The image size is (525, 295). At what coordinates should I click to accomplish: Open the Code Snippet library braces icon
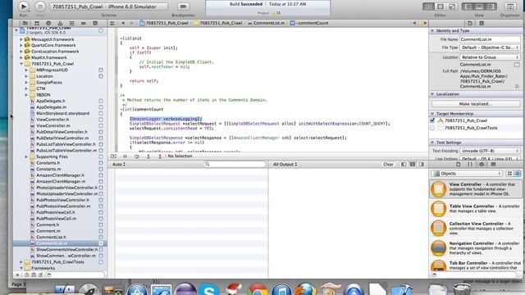(470, 164)
